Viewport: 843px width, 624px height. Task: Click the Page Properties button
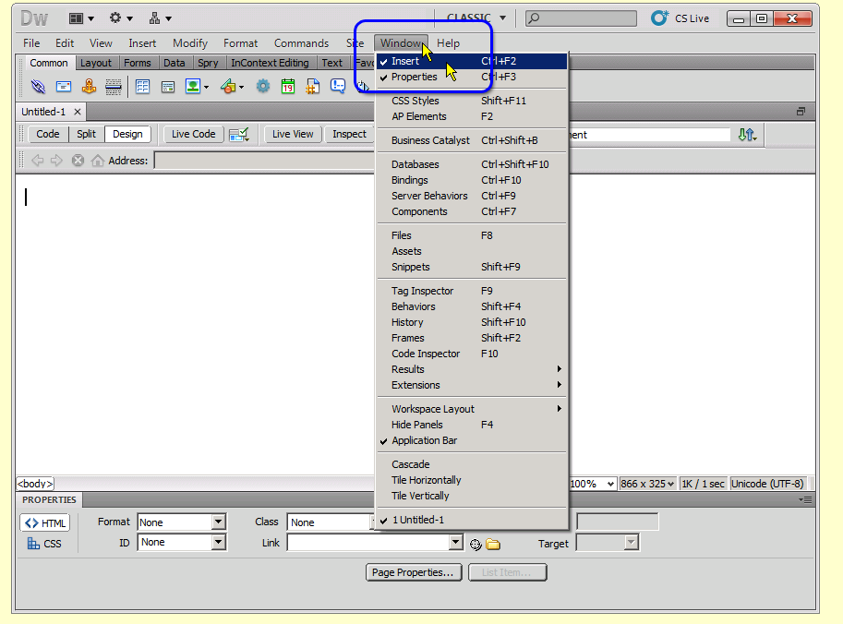click(414, 572)
